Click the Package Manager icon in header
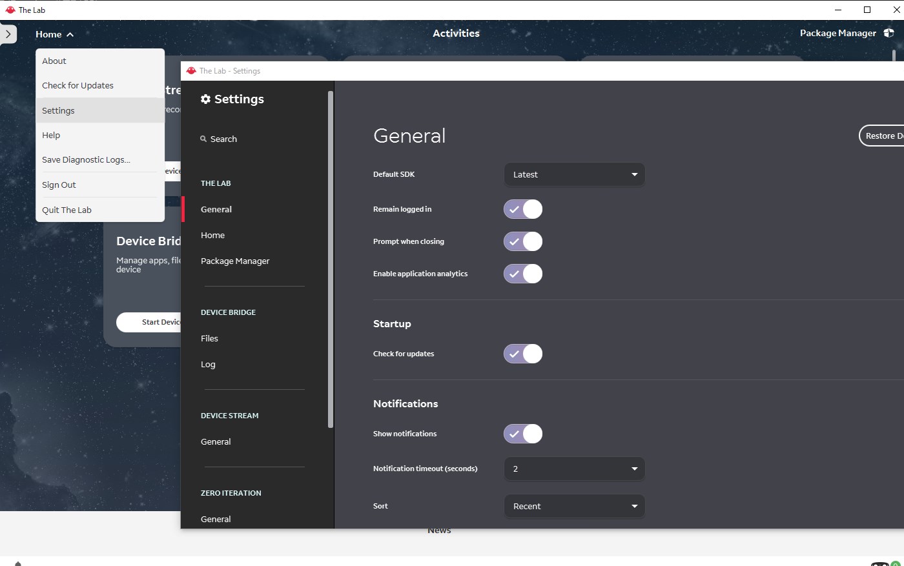The image size is (904, 566). [889, 33]
